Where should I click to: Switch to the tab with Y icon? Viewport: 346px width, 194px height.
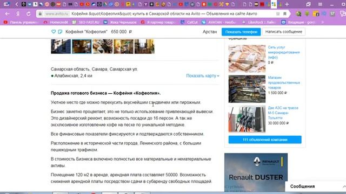[x=146, y=4]
